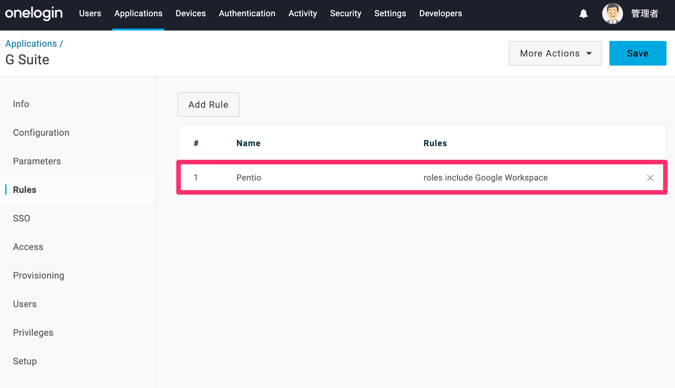Open the Settings top menu

pos(390,13)
